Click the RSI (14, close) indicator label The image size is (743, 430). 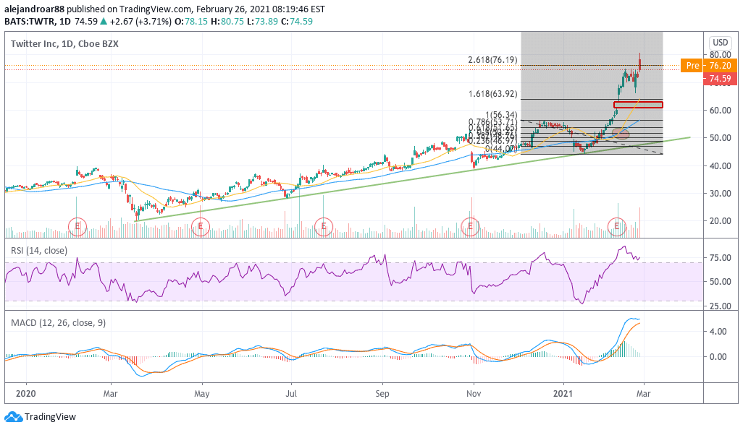[39, 250]
